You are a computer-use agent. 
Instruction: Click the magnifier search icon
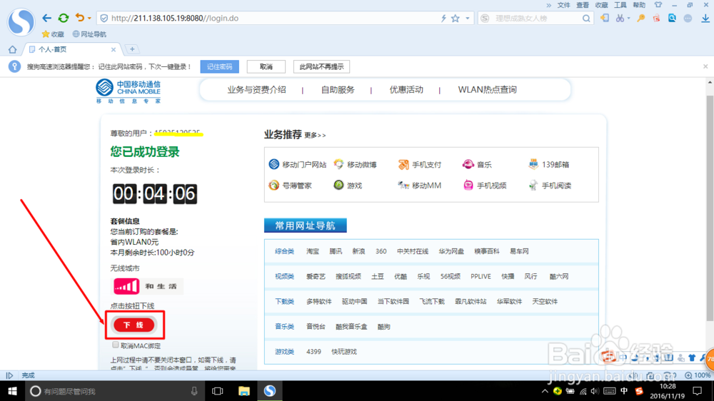point(586,19)
